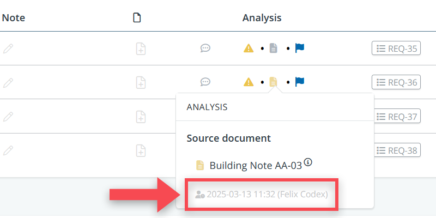Click the highlighted source document icon in REQ-36 row

274,82
